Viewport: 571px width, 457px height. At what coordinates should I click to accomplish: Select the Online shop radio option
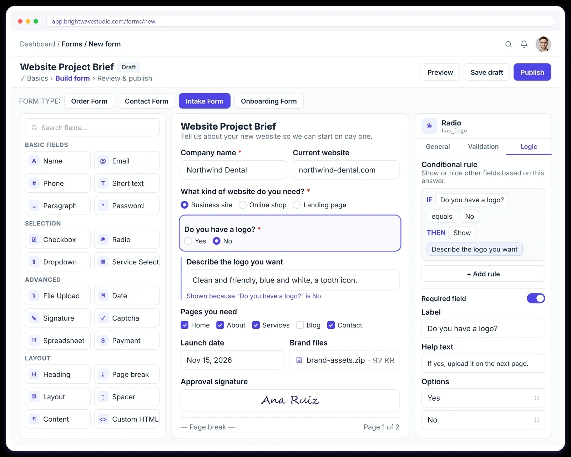[x=243, y=205]
